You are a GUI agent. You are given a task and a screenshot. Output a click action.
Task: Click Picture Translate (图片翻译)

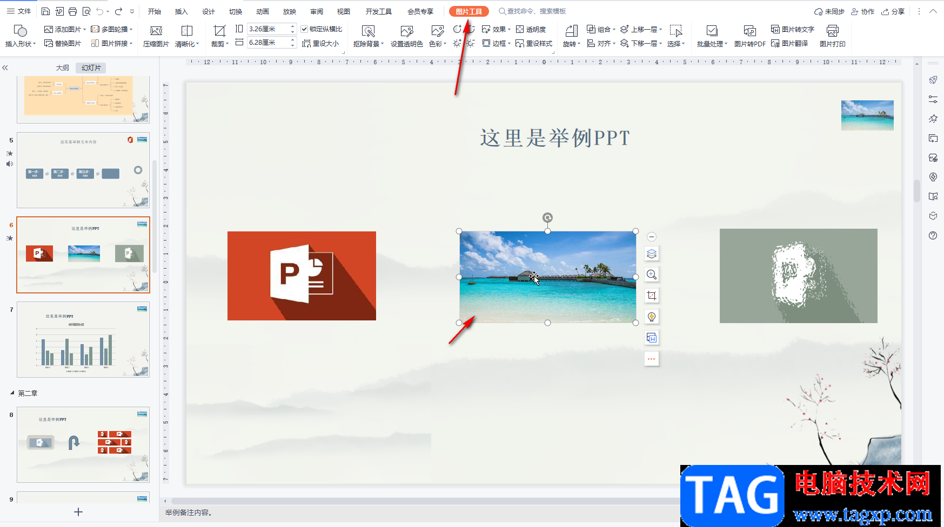pos(789,44)
